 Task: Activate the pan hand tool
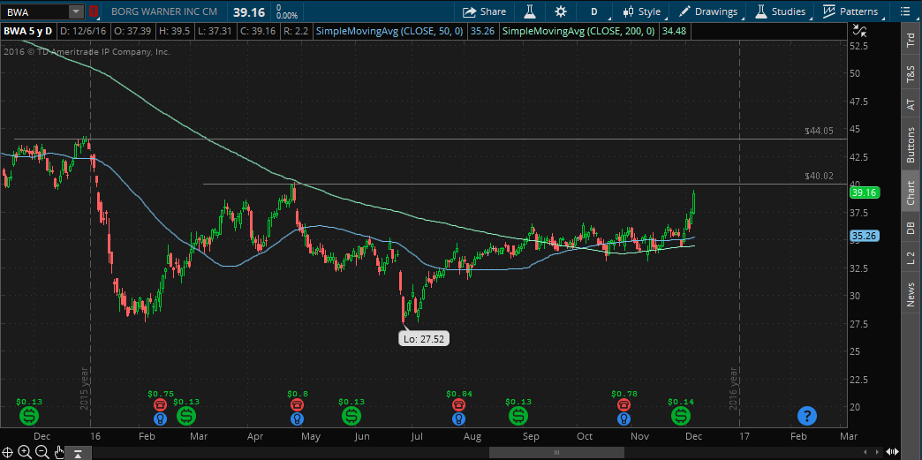click(x=59, y=453)
